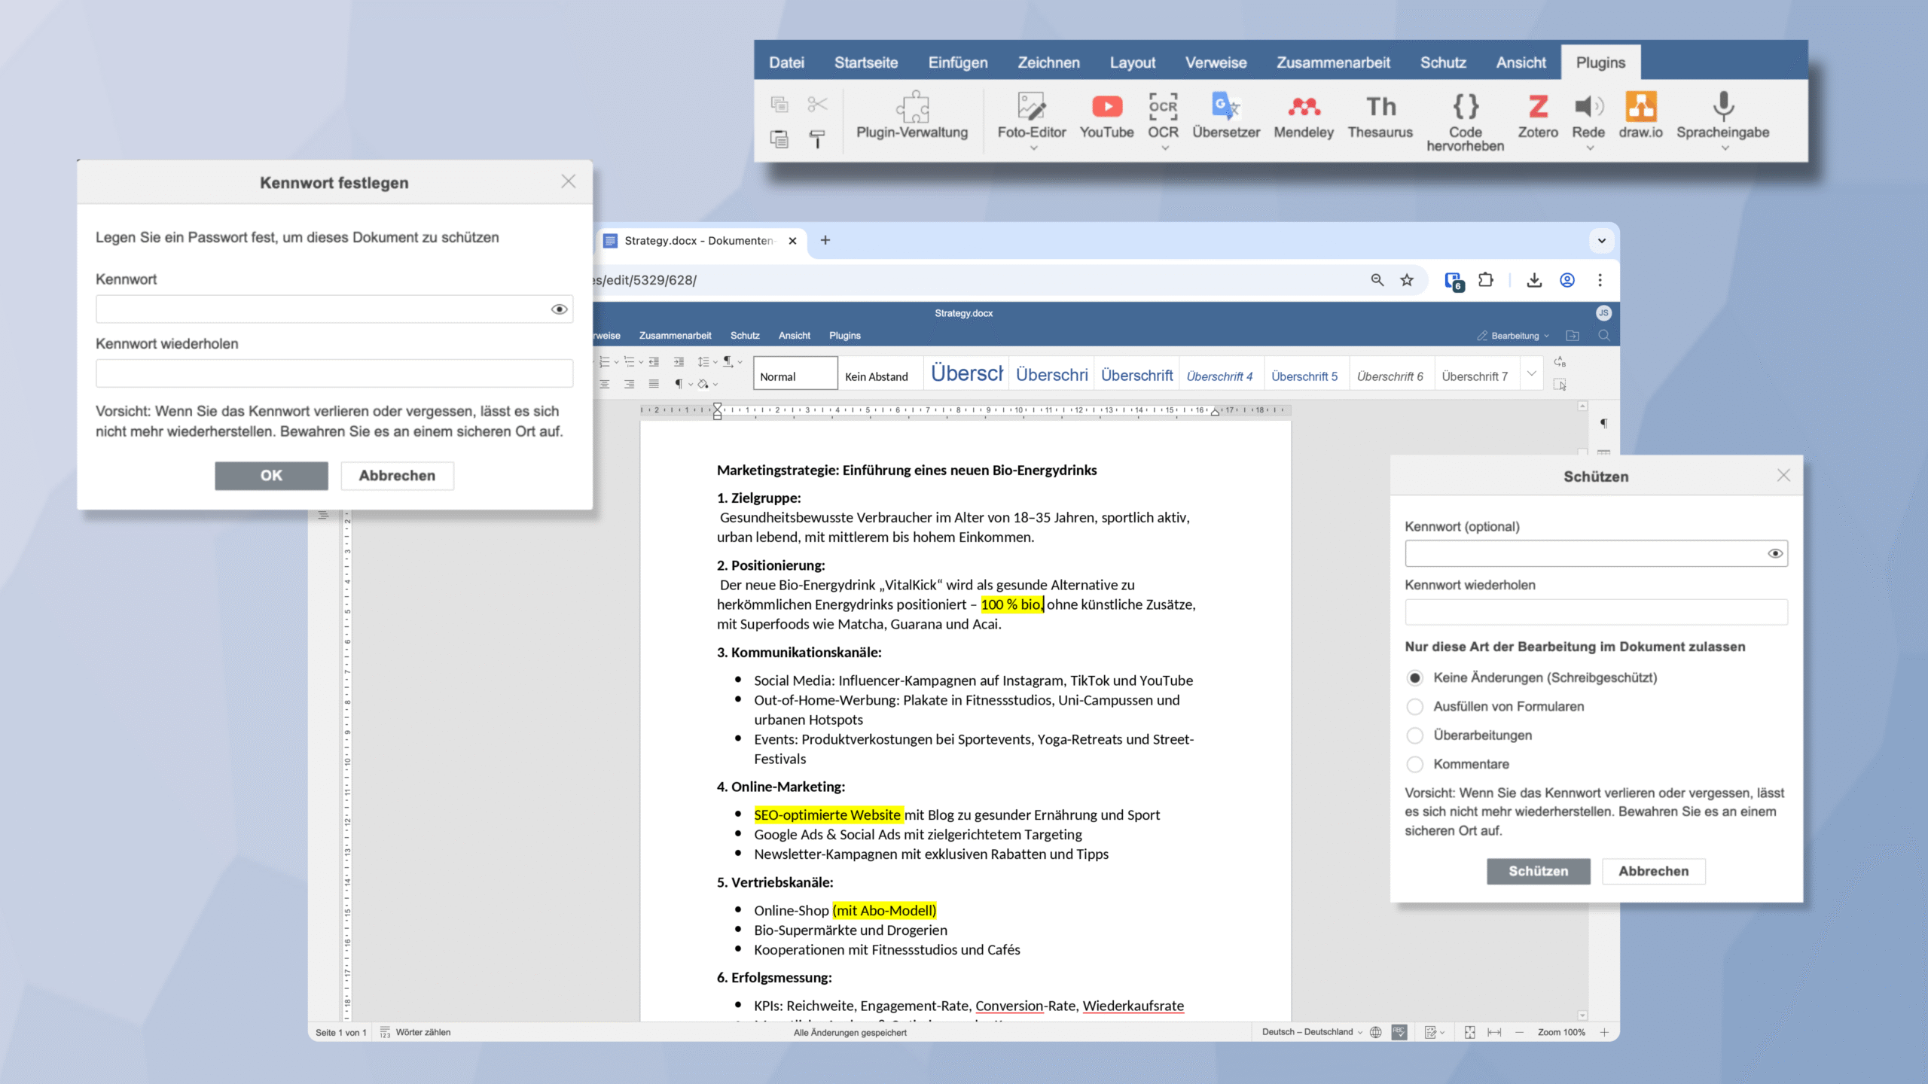Open the browser extensions puzzle icon

[1485, 280]
